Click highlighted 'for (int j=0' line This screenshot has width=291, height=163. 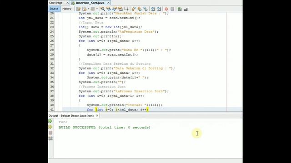pos(118,110)
